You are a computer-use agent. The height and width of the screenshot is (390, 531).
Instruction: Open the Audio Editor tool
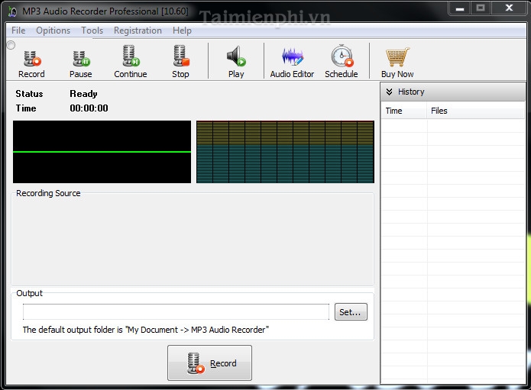(292, 63)
